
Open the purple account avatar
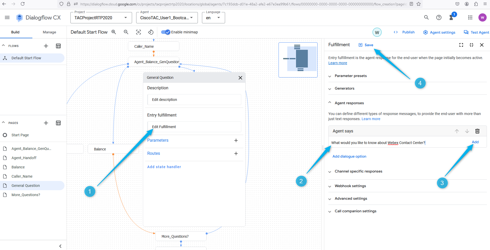(x=483, y=17)
